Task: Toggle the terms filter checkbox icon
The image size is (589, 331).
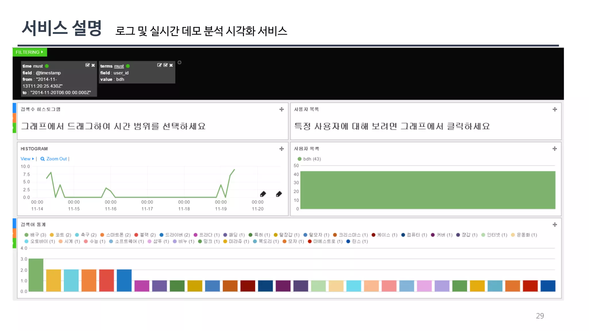Action: point(165,65)
